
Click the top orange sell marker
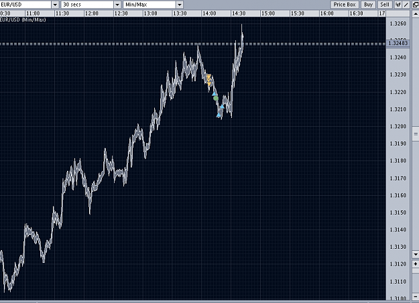coord(208,76)
